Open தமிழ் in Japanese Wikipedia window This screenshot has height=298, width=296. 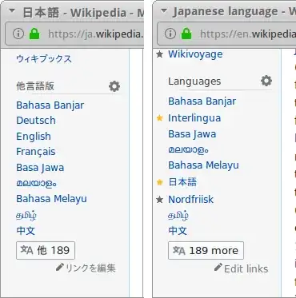(26, 215)
